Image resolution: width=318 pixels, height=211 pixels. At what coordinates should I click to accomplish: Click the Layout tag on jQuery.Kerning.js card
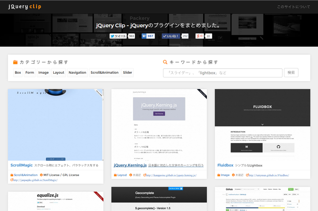point(122,175)
